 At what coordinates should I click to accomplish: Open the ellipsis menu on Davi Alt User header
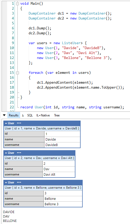pyautogui.click(x=19, y=153)
